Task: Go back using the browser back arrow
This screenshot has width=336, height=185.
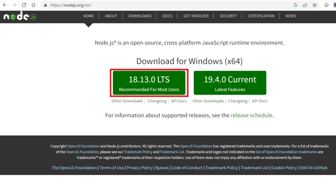Action: coord(5,5)
